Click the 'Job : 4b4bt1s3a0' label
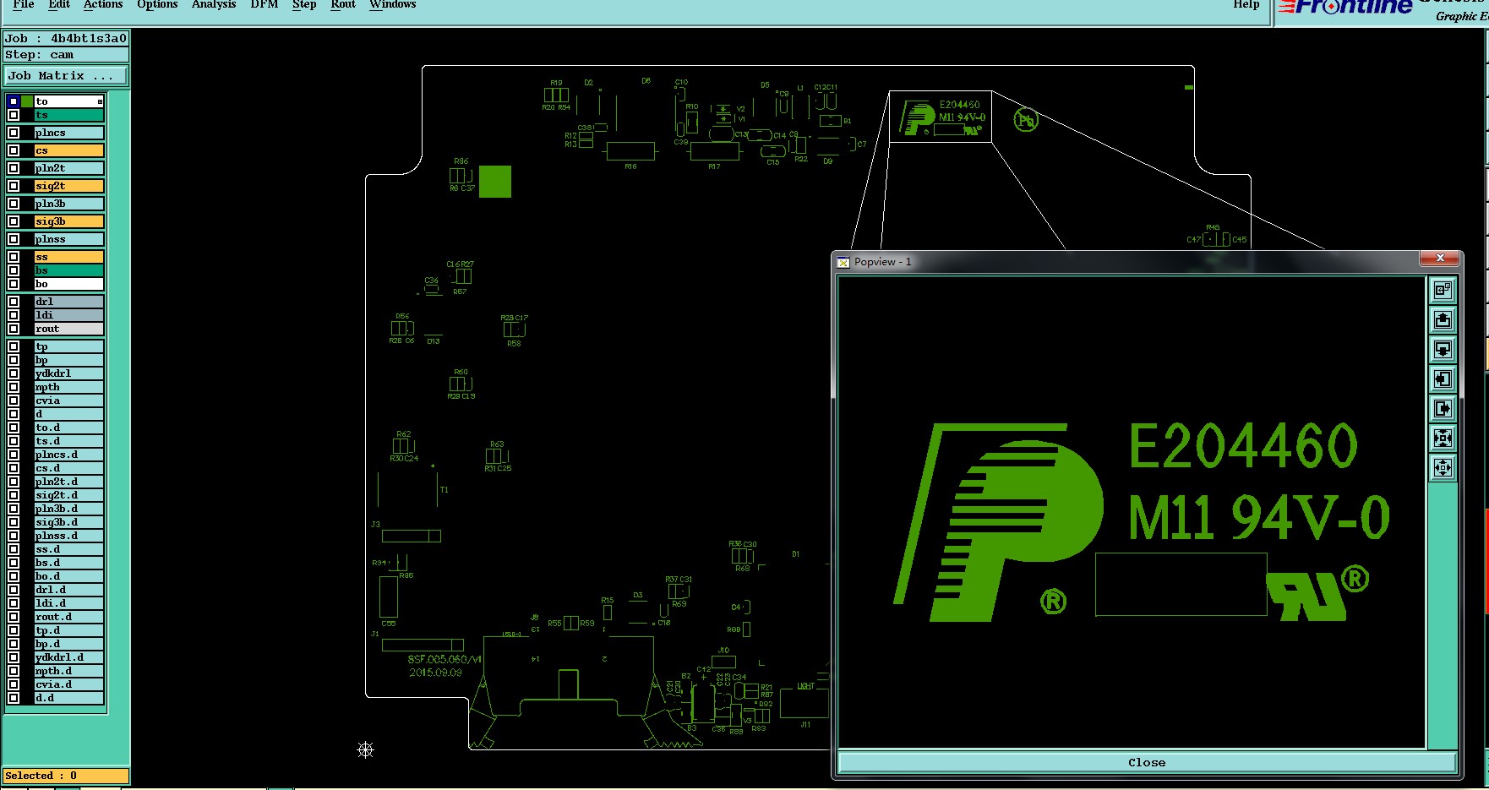The height and width of the screenshot is (790, 1489). tap(66, 38)
